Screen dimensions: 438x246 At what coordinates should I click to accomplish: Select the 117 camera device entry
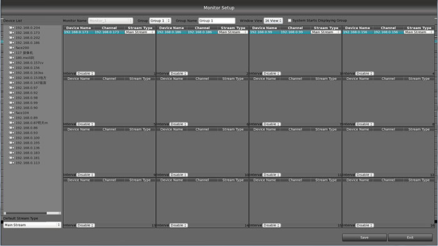[x=24, y=53]
